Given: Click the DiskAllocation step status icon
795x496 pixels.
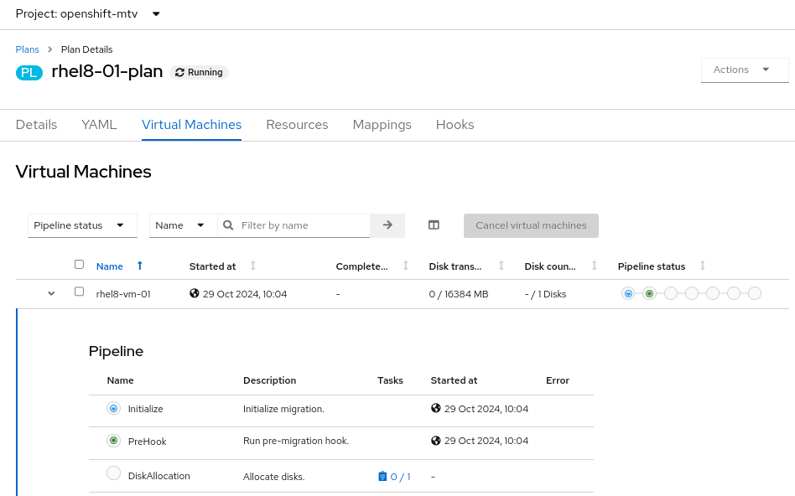Looking at the screenshot, I should 113,473.
